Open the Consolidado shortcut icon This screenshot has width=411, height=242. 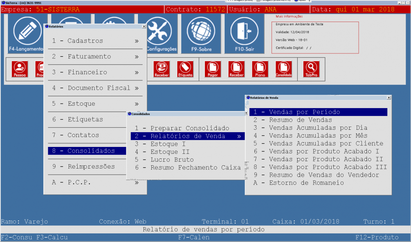point(284,69)
